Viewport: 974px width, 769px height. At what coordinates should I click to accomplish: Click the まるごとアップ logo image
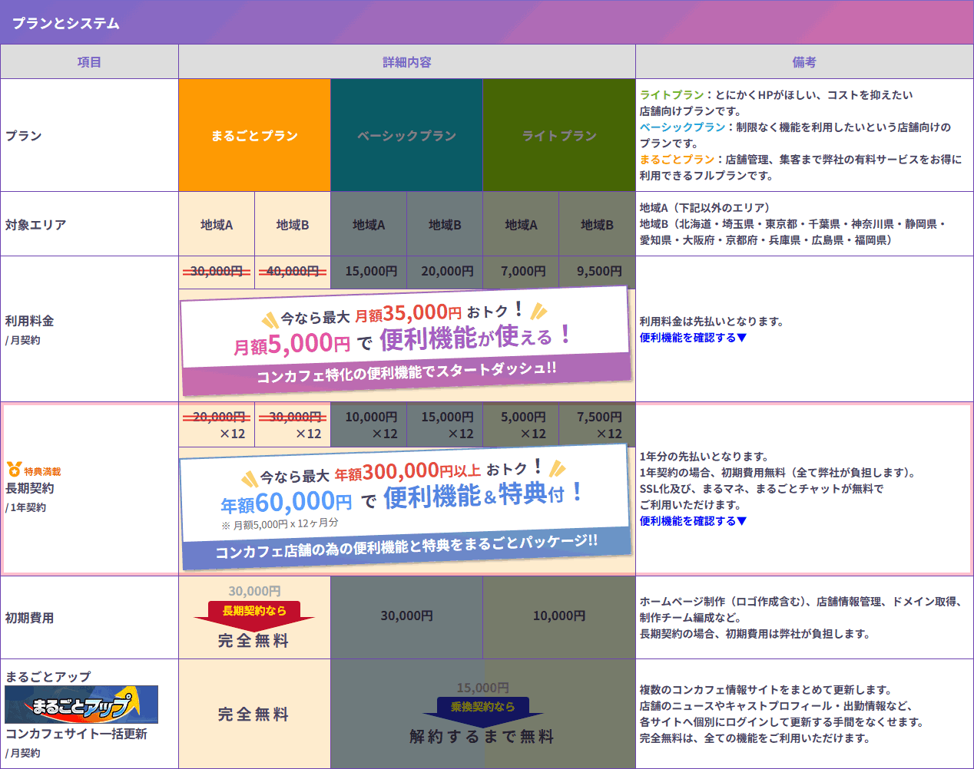[x=81, y=705]
